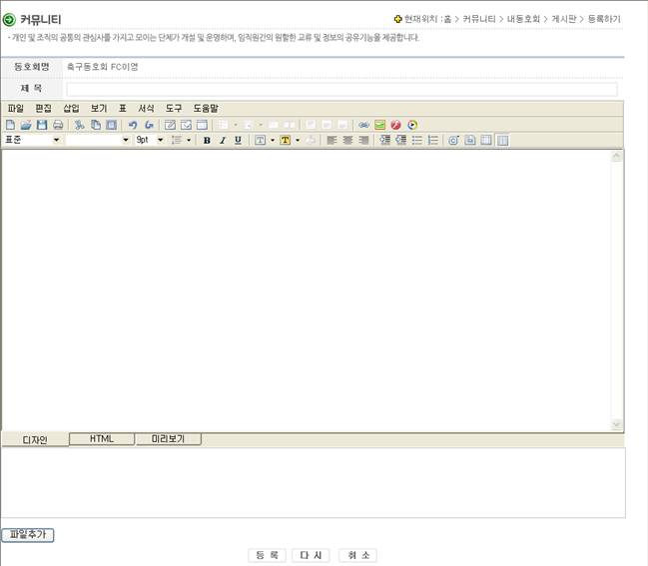Image resolution: width=648 pixels, height=566 pixels.
Task: Click the 제목 title input field
Action: [x=341, y=89]
